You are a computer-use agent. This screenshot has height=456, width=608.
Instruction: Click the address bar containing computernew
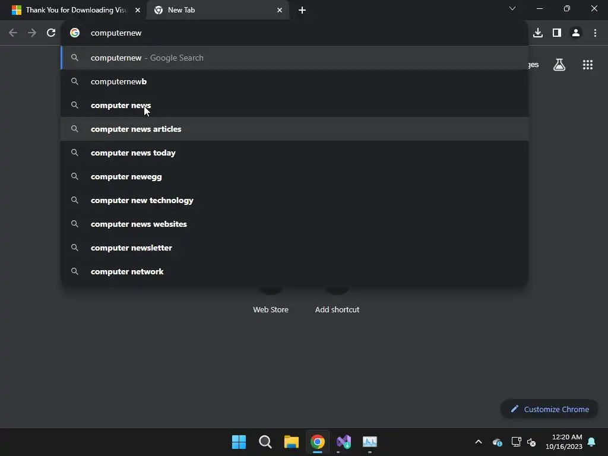point(294,33)
